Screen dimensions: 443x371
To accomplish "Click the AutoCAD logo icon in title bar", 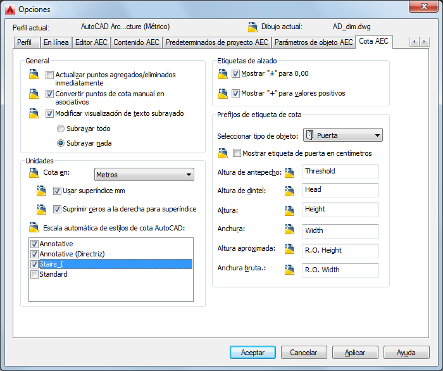I will coord(10,9).
